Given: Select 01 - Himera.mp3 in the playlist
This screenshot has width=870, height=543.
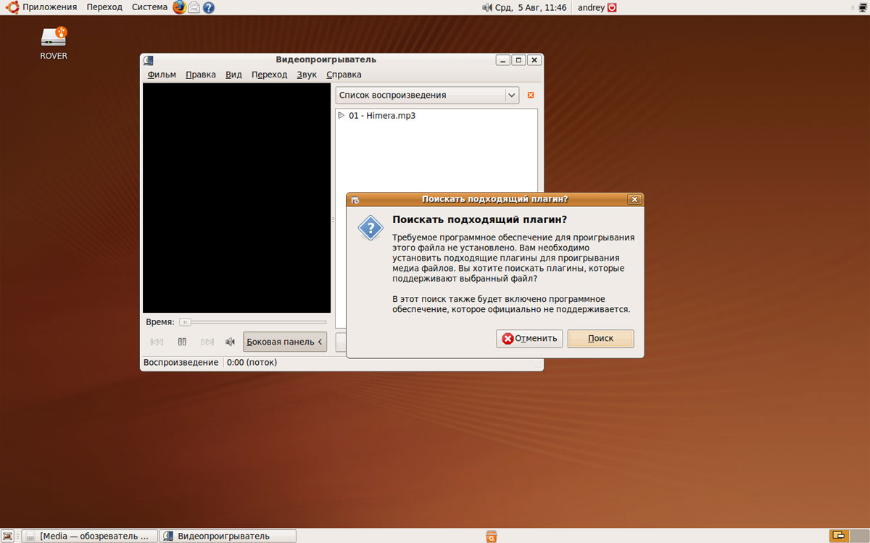Looking at the screenshot, I should [x=382, y=115].
